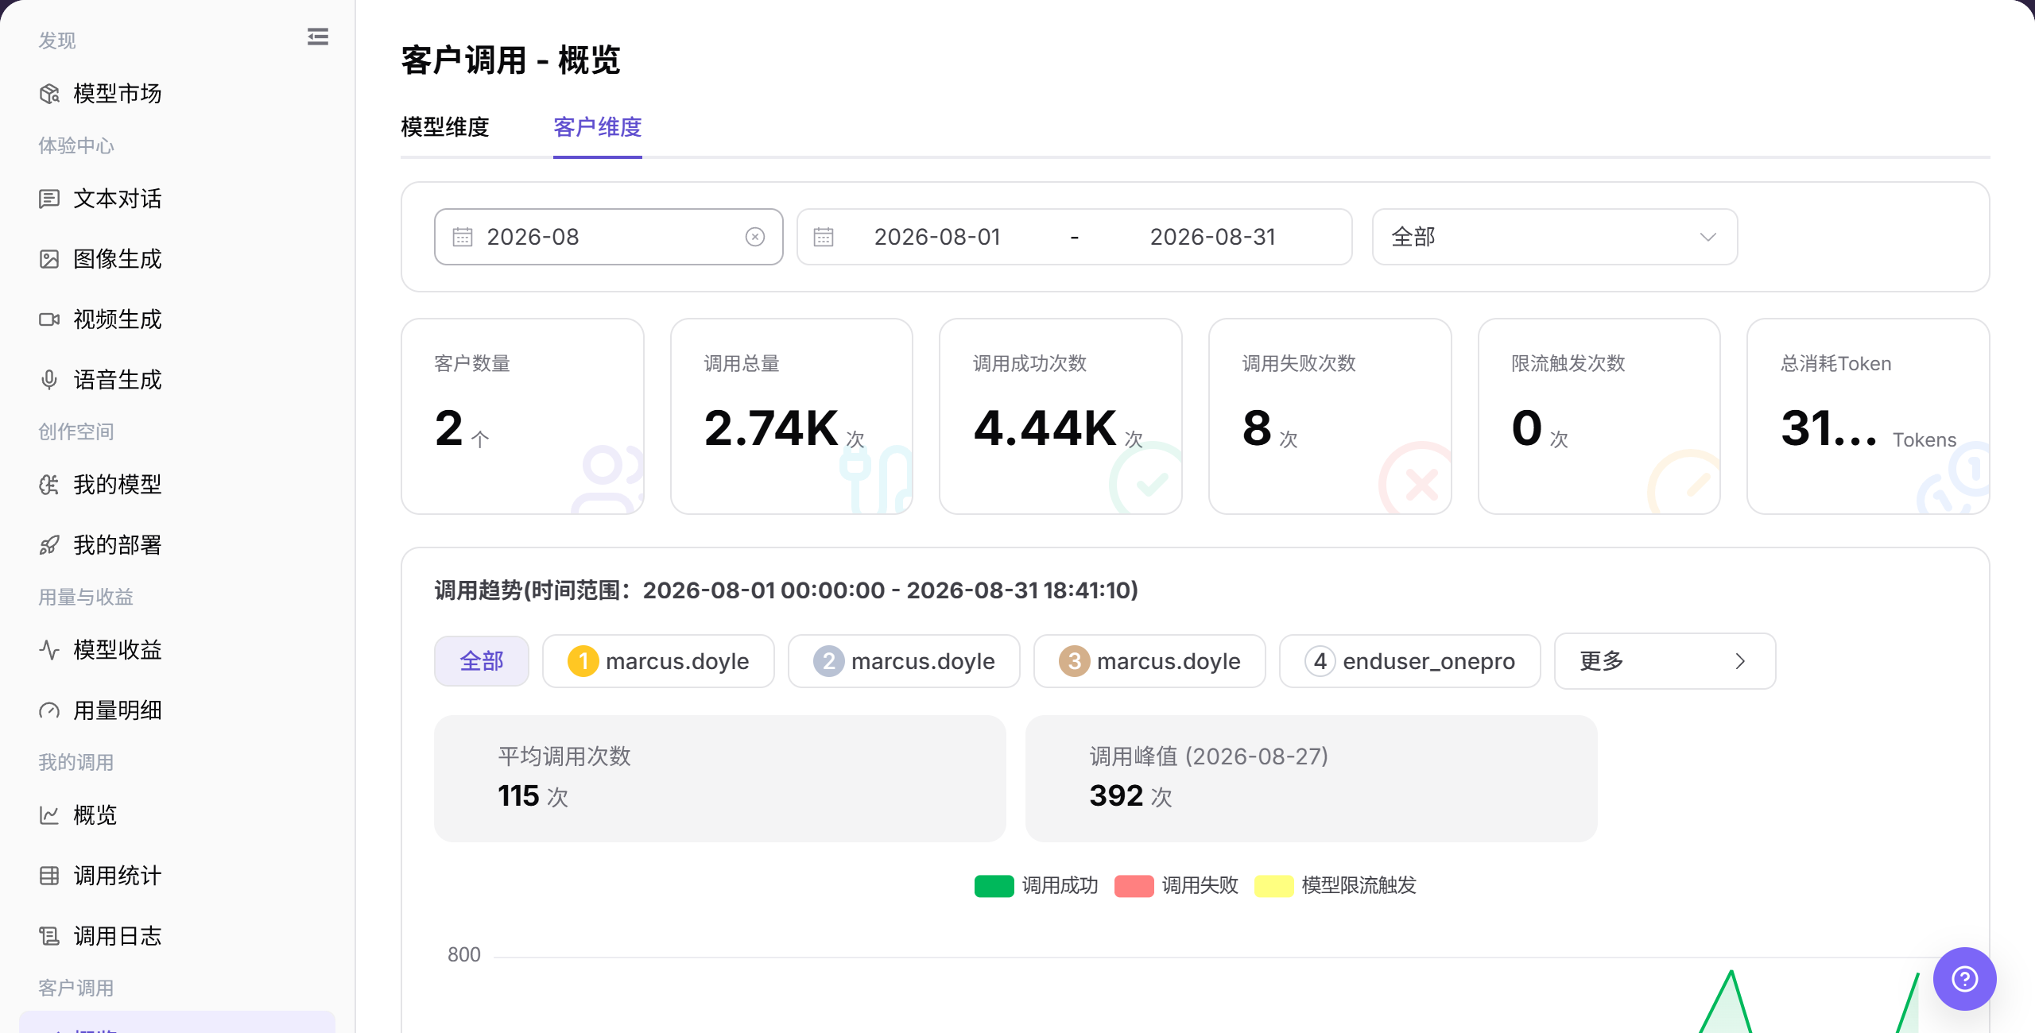Clear the 2026-08 month selection
Screen dimensions: 2035x1033
(x=755, y=237)
